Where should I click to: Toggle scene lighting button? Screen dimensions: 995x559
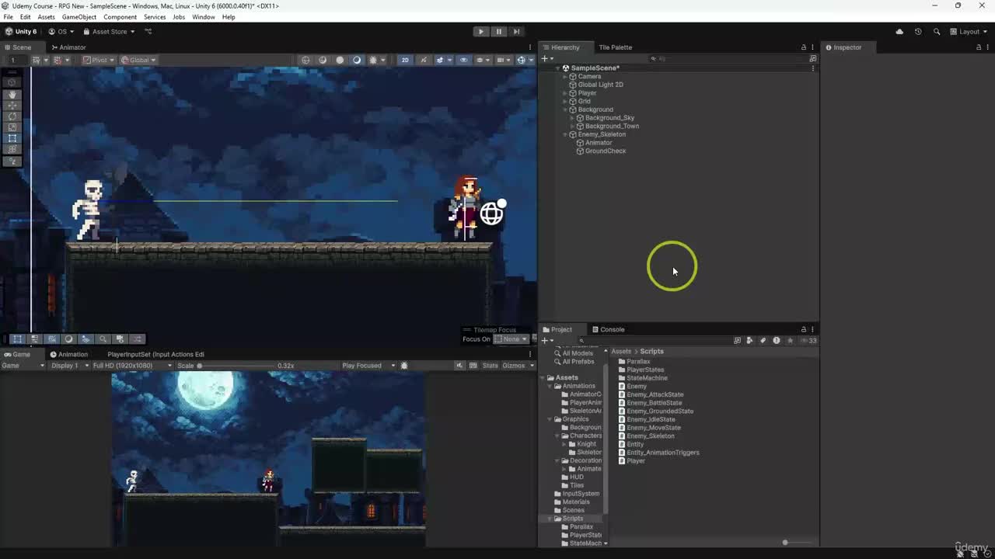pos(424,60)
